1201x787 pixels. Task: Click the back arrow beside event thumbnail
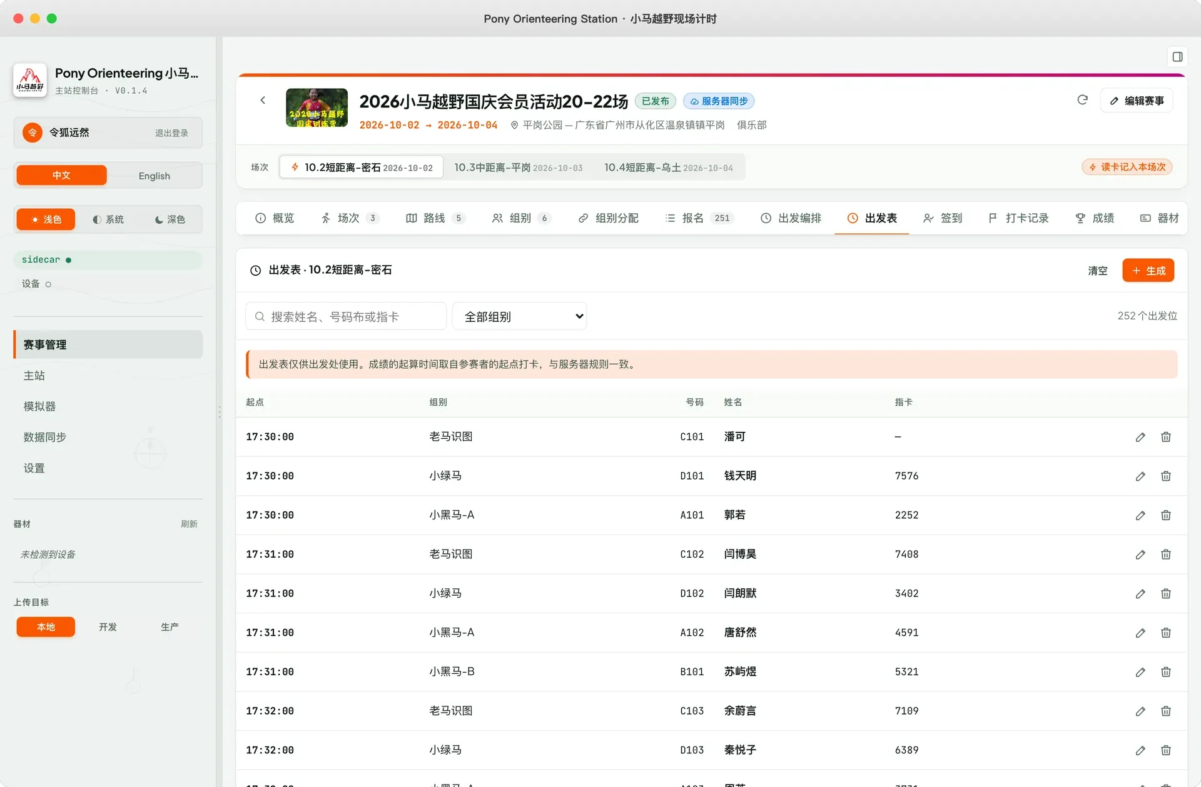point(263,100)
